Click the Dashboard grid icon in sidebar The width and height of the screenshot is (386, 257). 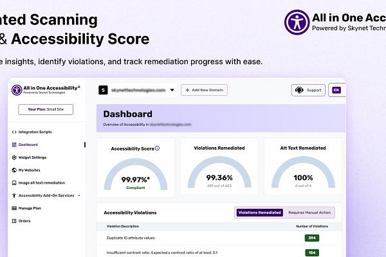coord(14,145)
